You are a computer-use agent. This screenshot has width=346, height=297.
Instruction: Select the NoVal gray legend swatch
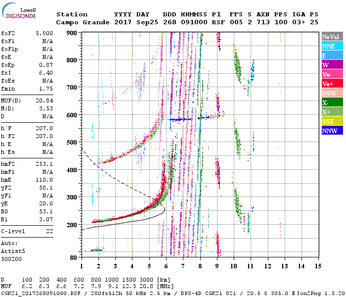pos(332,37)
